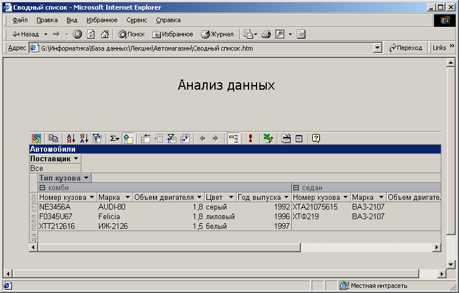Export to Excel icon
Viewport: 459px width, 293px height.
268,138
